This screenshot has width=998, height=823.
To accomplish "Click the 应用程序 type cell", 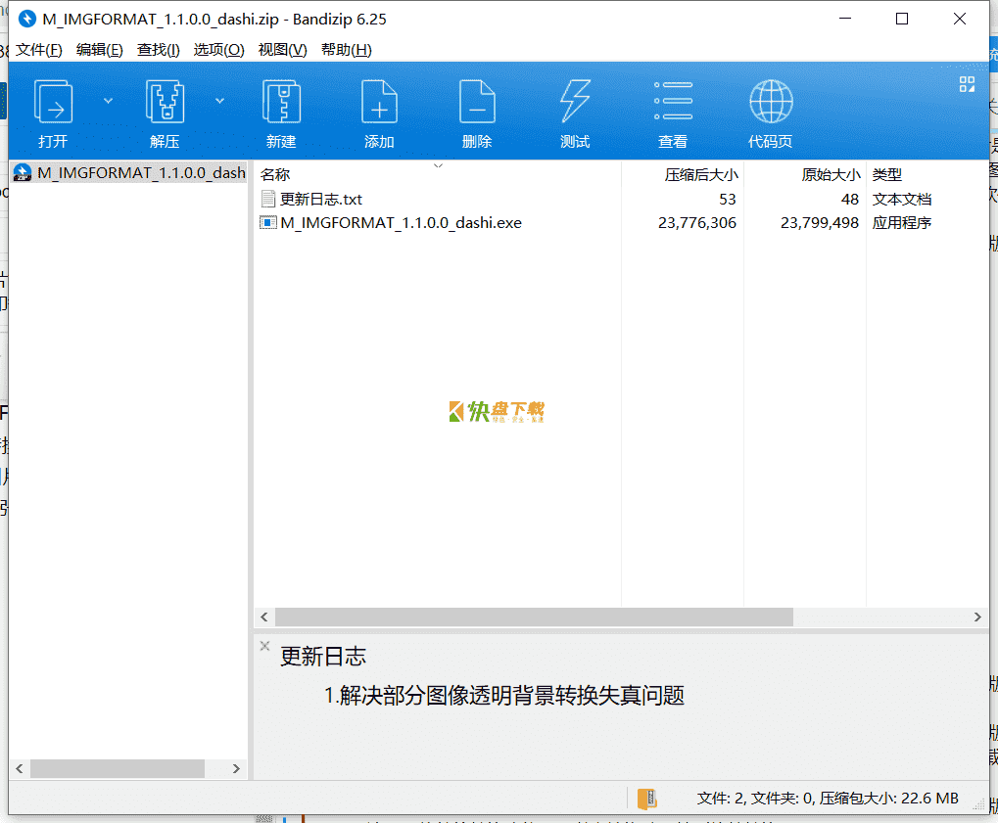I will pos(902,223).
